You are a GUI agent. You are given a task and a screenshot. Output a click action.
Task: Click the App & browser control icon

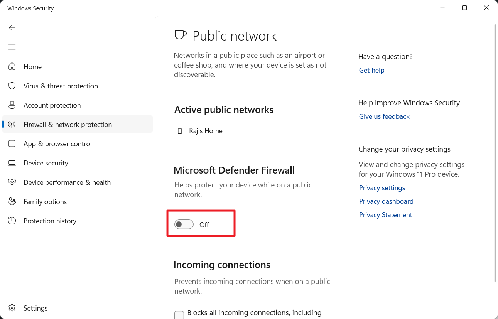coord(12,143)
